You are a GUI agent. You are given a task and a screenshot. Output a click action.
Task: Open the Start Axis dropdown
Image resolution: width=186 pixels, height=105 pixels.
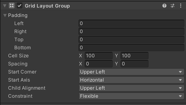(131, 80)
